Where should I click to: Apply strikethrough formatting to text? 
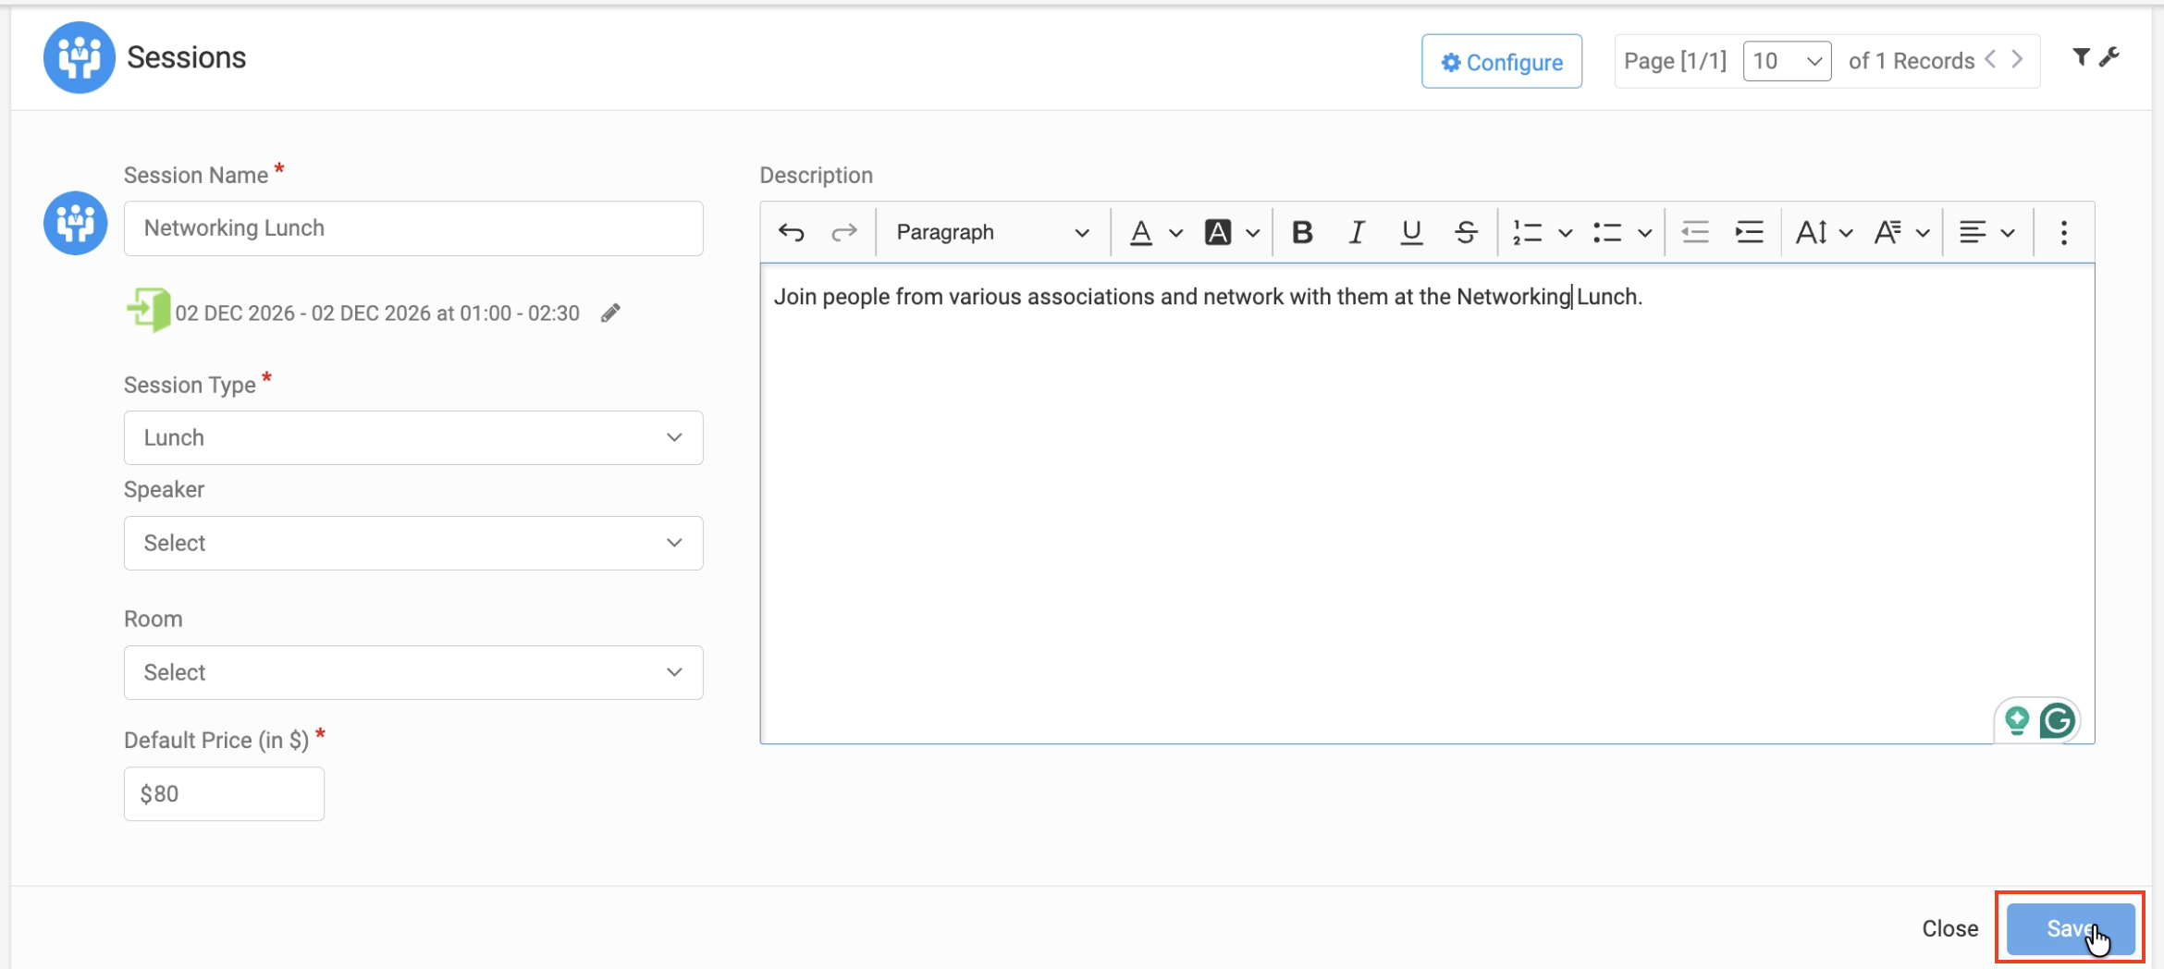point(1465,232)
